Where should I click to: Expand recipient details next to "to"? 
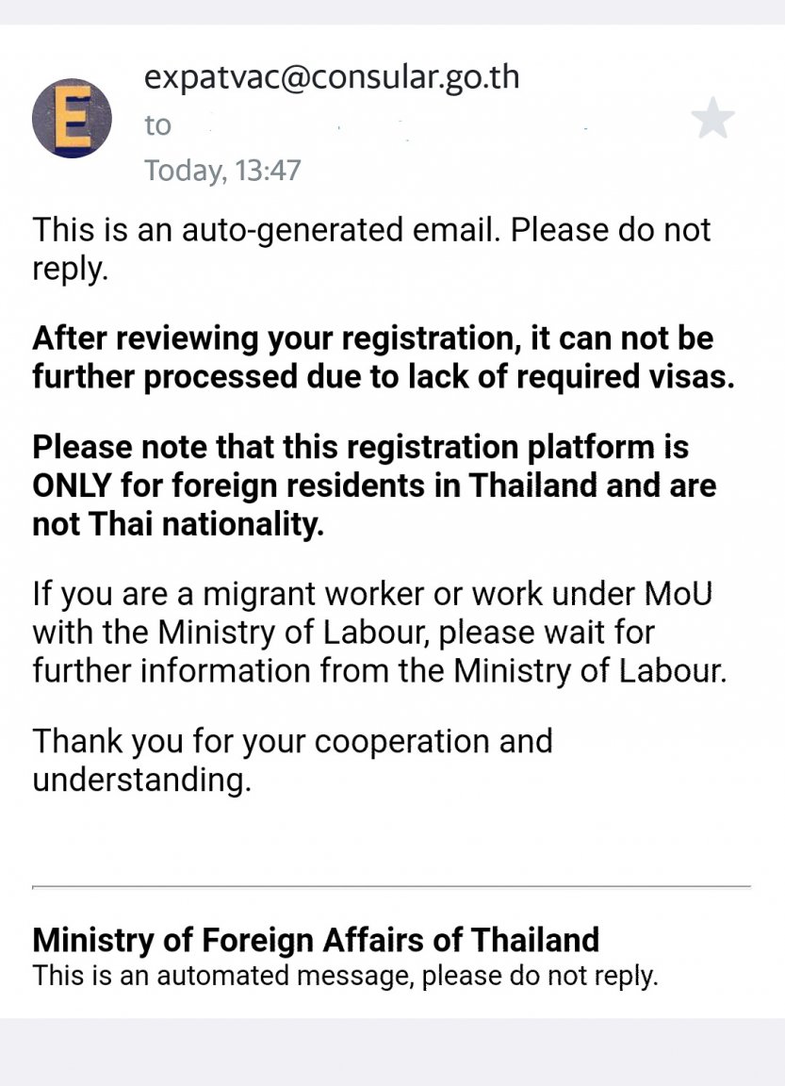(157, 125)
